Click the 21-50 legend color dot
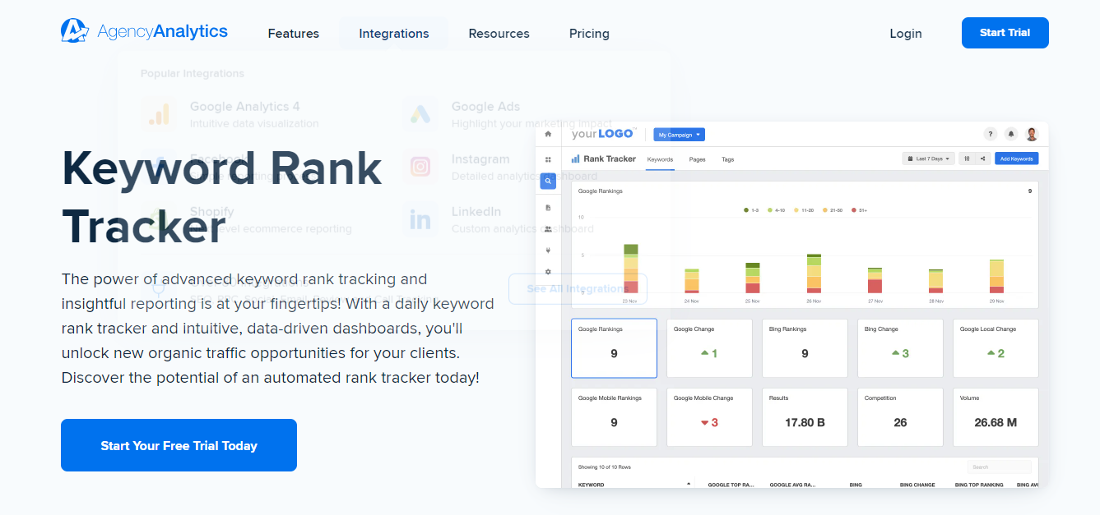Viewport: 1100px width, 515px height. tap(826, 210)
